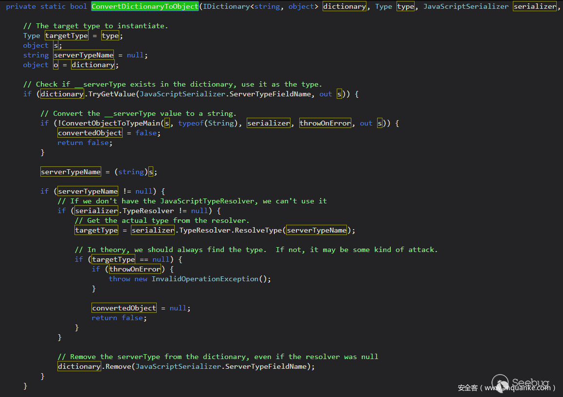Click the comment 'In theory, we should always find the type'

256,250
